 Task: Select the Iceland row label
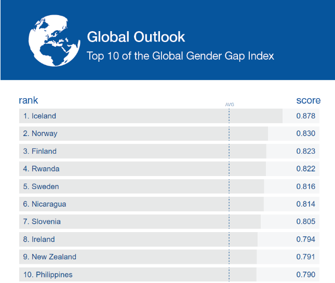click(x=39, y=116)
